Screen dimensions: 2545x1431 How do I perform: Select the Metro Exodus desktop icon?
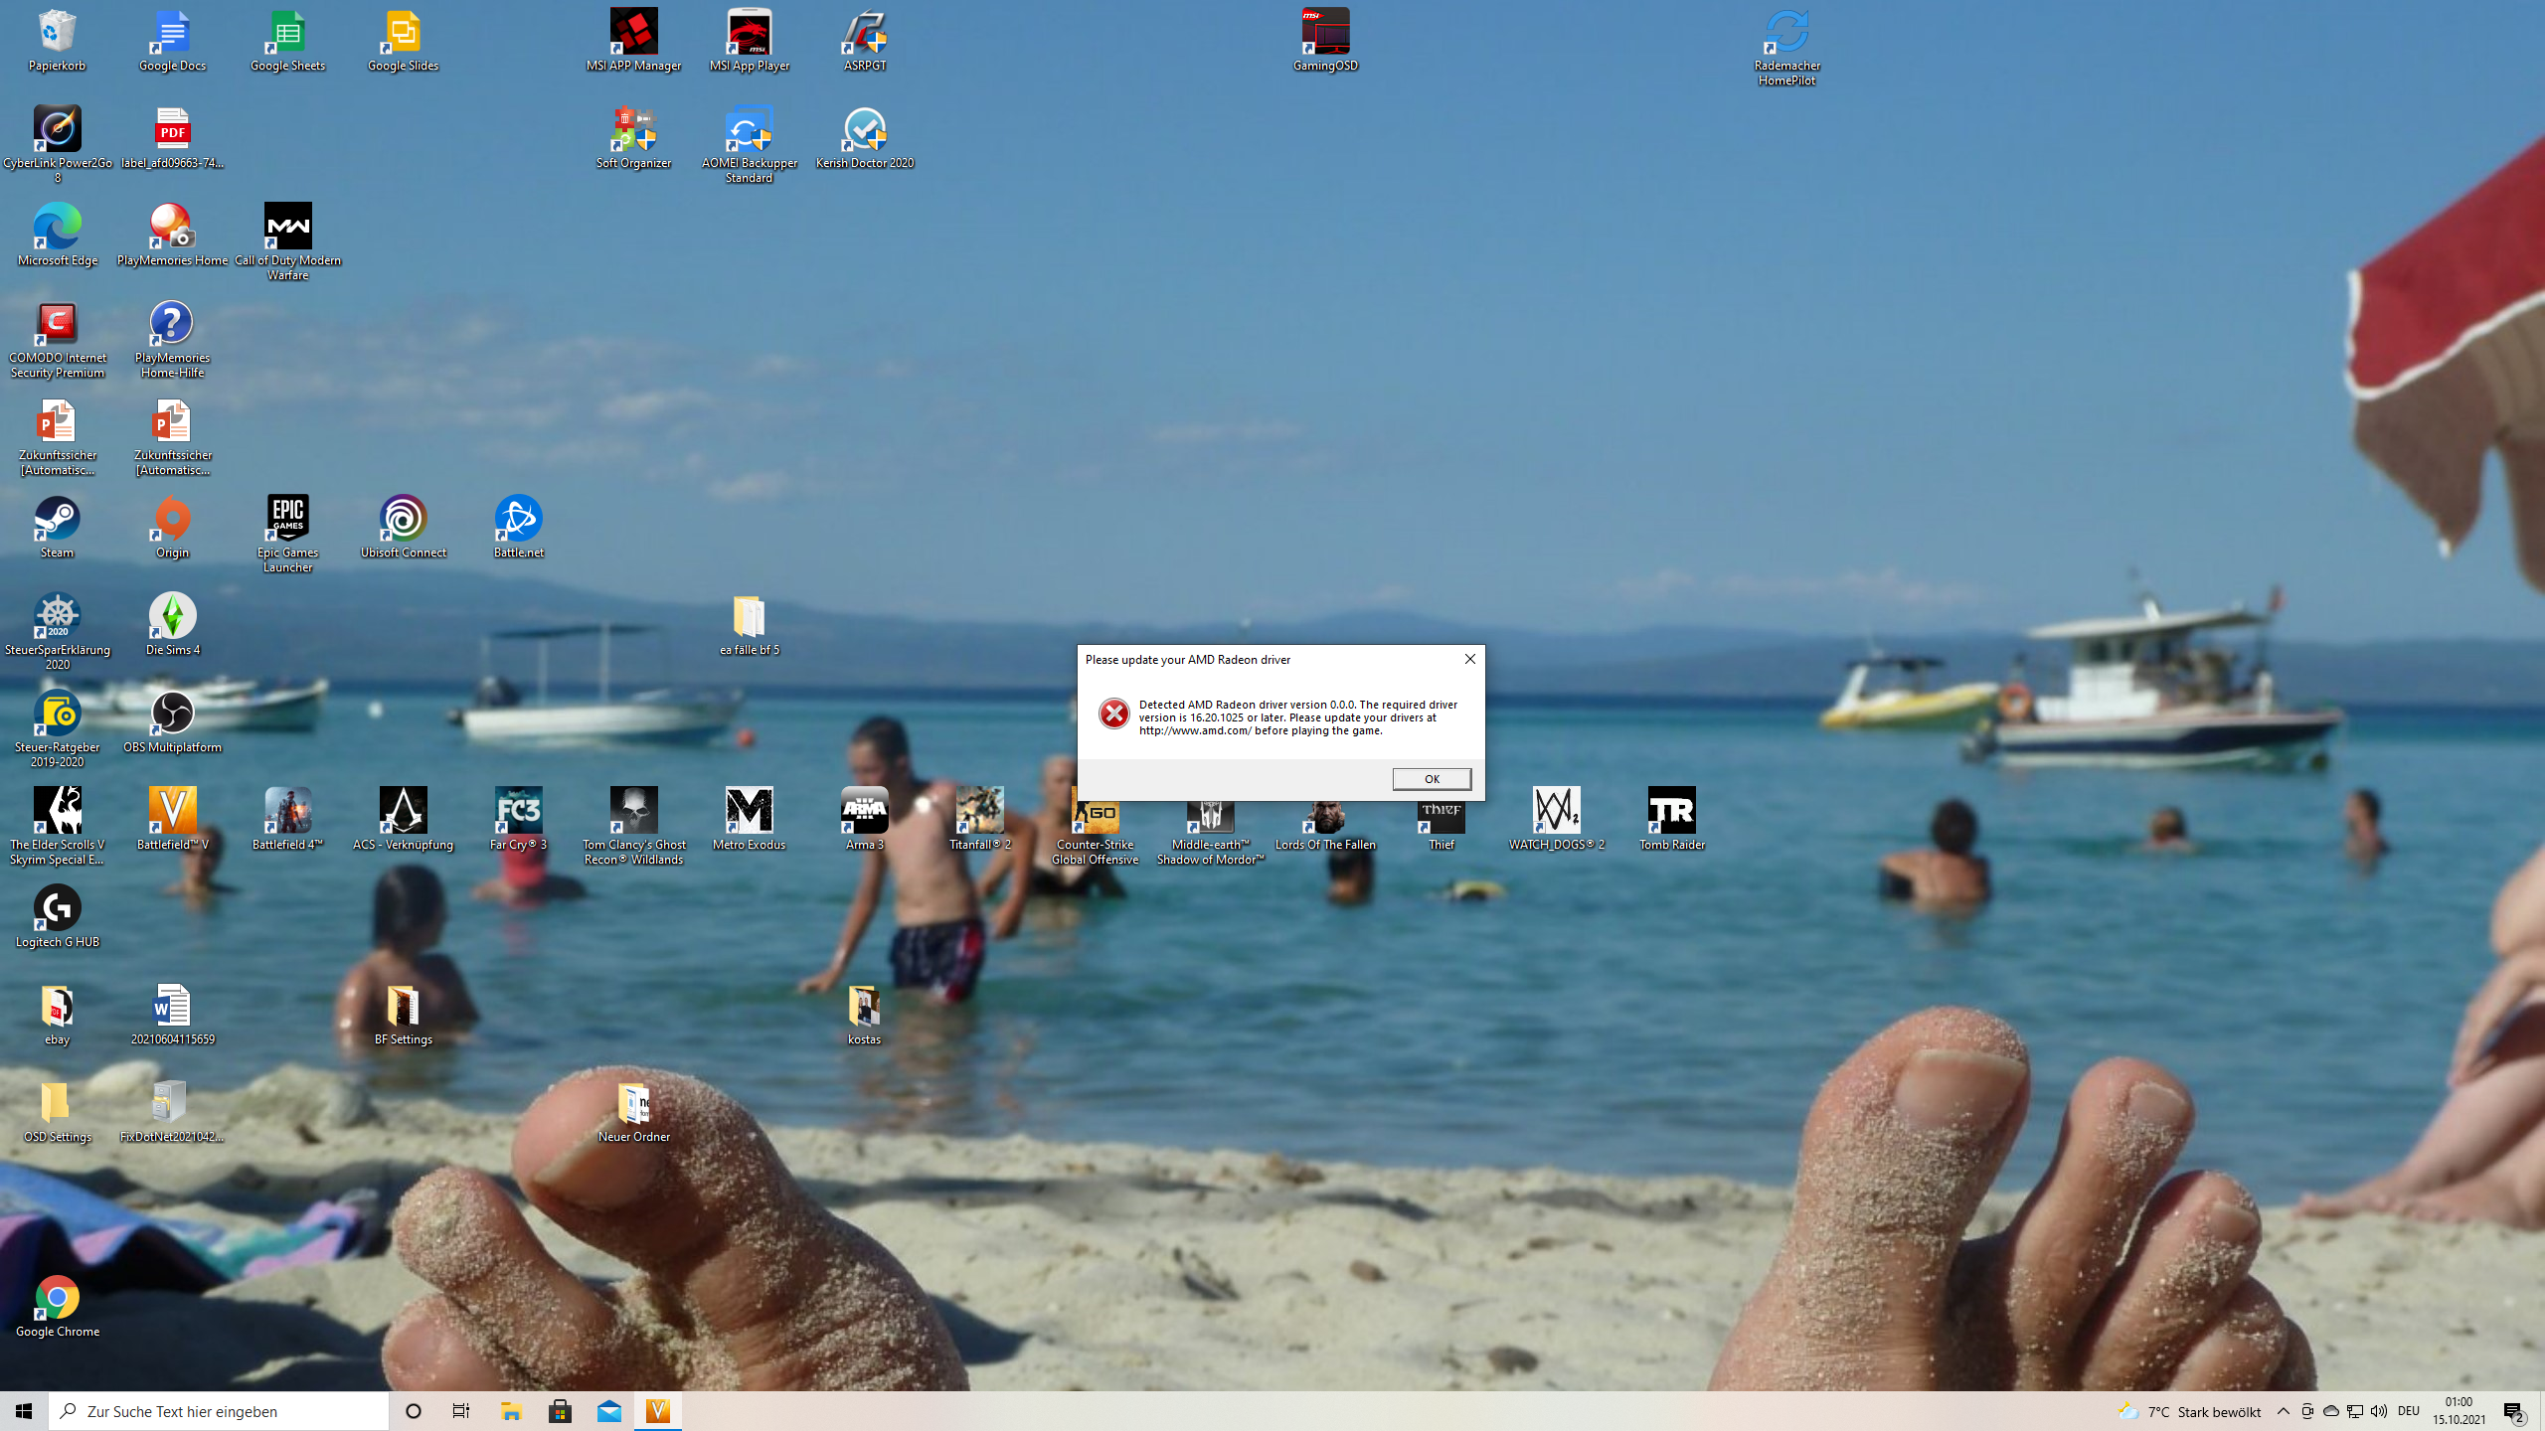pyautogui.click(x=749, y=811)
